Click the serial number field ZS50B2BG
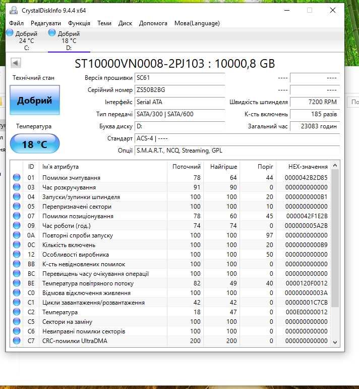 pos(179,90)
